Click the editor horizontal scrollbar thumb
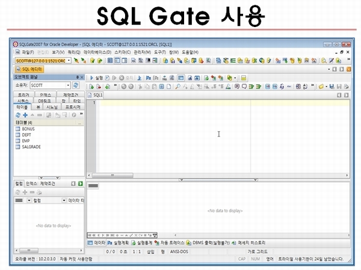 [113, 176]
